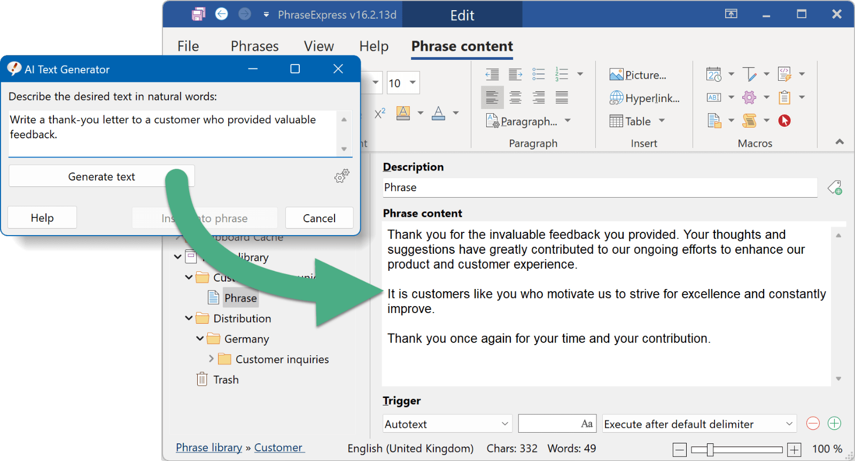Select the Trash item in the tree
855x461 pixels.
226,380
